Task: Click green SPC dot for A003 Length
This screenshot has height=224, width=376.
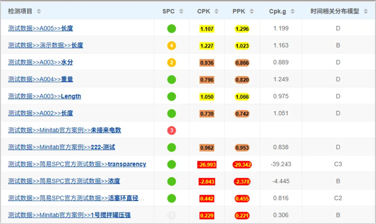Action: pyautogui.click(x=171, y=96)
